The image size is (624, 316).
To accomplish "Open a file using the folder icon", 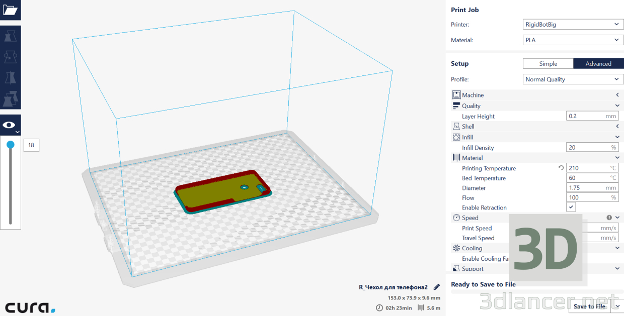I will click(x=10, y=9).
